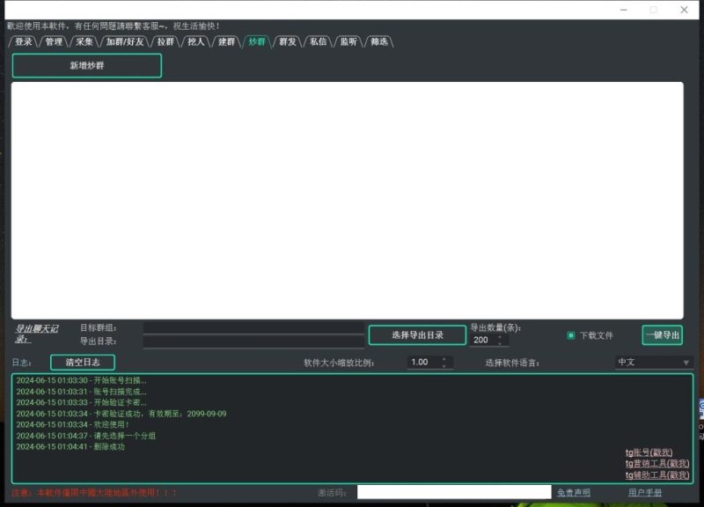Image resolution: width=704 pixels, height=507 pixels.
Task: Open the 中文 language dropdown
Action: [x=654, y=360]
